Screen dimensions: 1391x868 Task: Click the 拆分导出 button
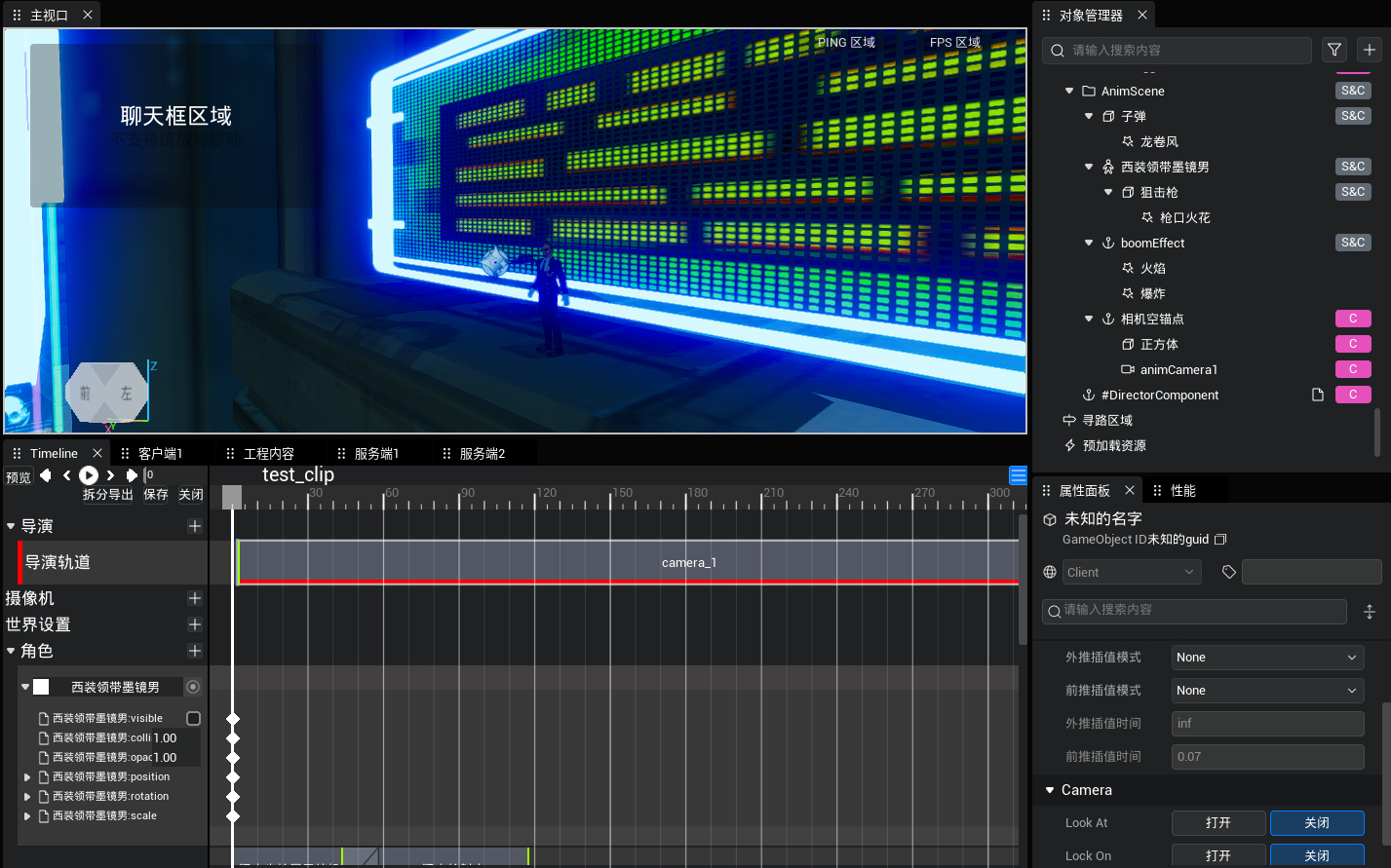(108, 494)
